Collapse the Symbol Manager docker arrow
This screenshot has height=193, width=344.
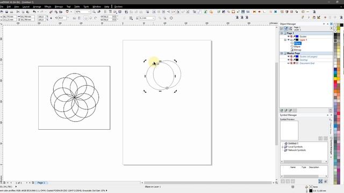pos(327,115)
